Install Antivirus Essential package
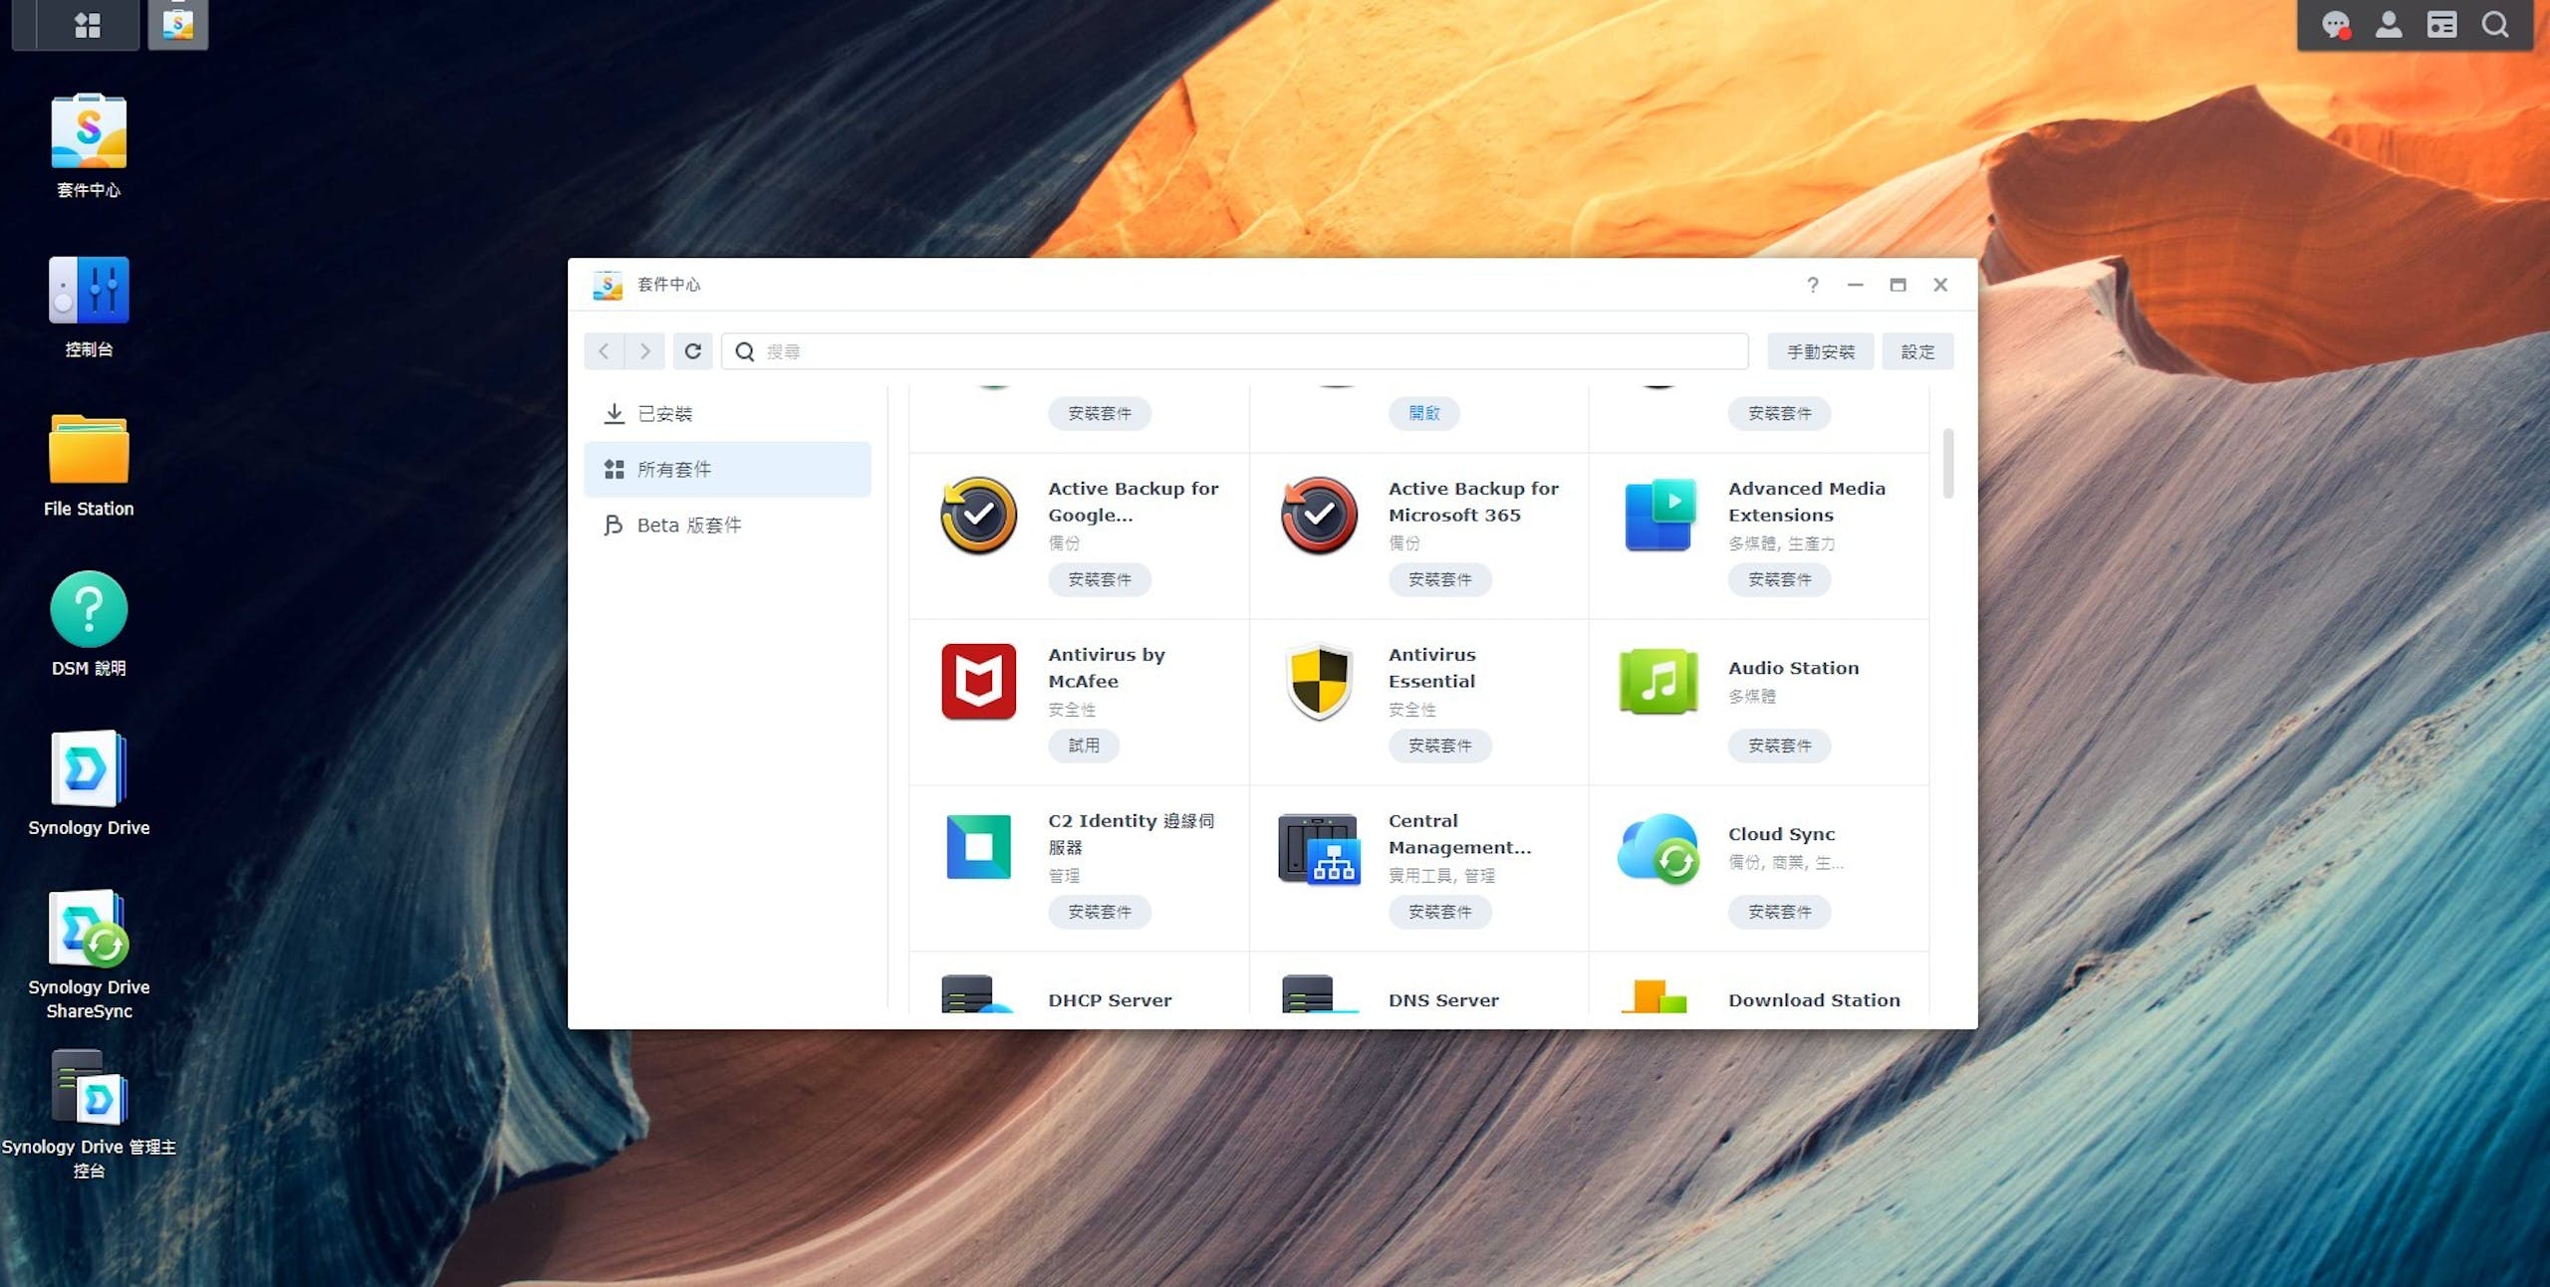The width and height of the screenshot is (2550, 1287). pos(1439,746)
